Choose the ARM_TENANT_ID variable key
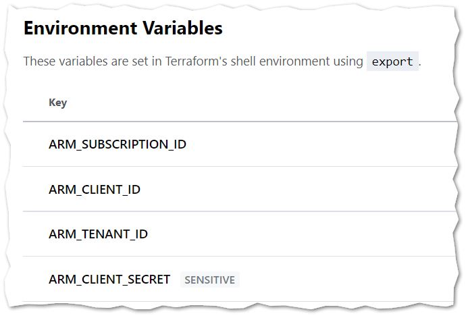The height and width of the screenshot is (316, 466). pos(98,234)
